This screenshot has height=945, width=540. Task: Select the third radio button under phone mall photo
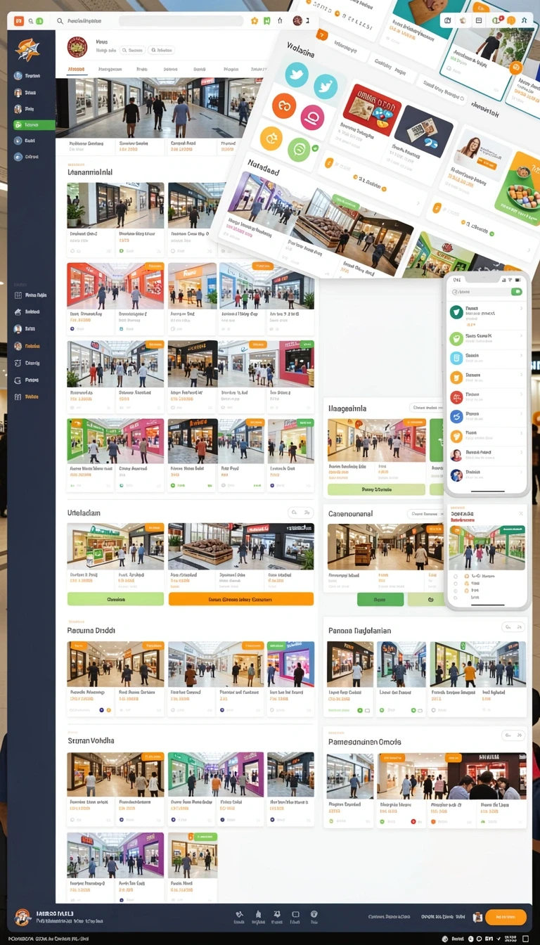click(456, 590)
